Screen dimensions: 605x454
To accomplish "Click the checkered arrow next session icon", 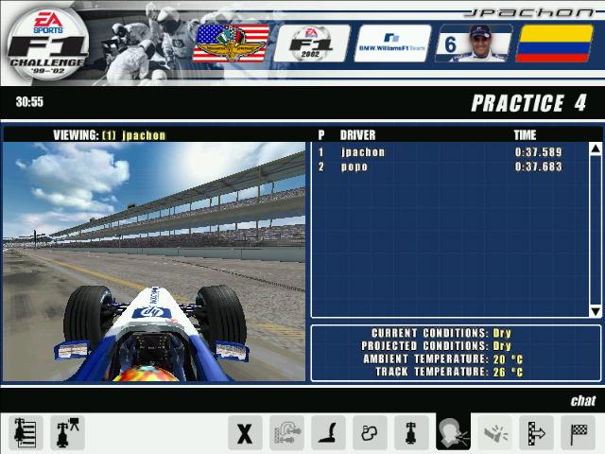I will coord(537,433).
